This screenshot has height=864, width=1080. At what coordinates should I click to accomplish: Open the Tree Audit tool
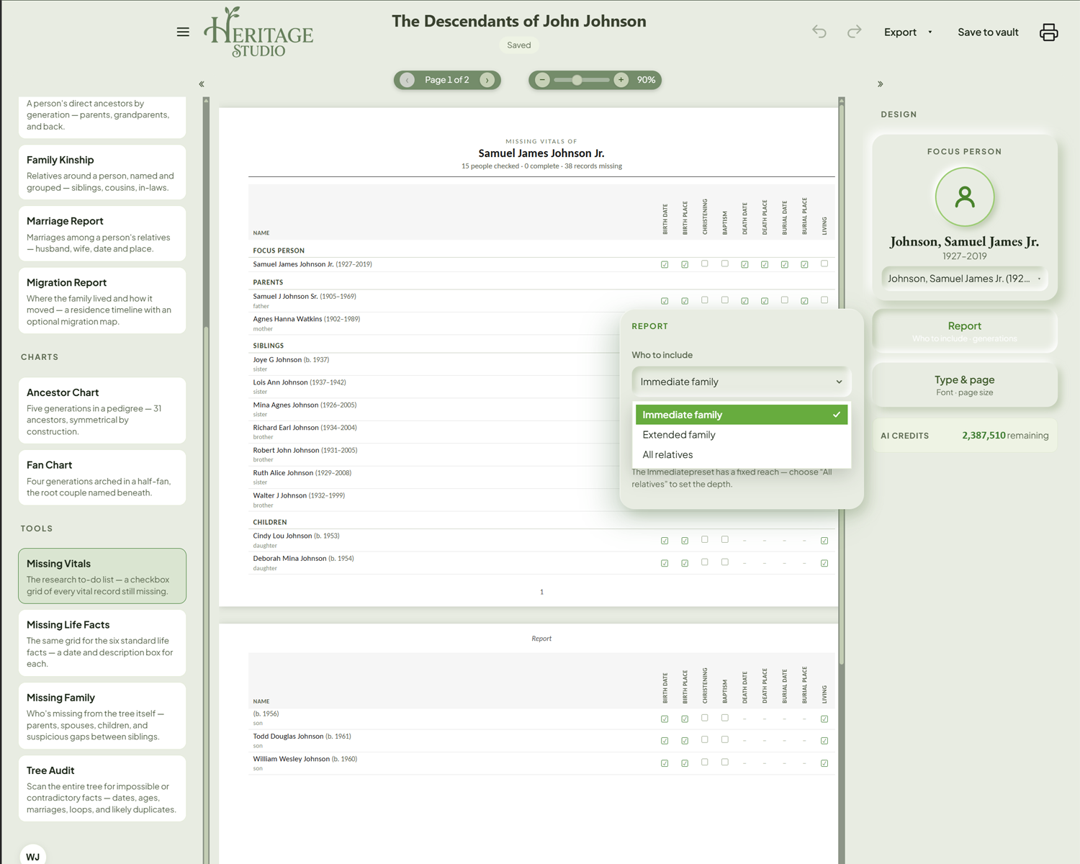coord(102,788)
